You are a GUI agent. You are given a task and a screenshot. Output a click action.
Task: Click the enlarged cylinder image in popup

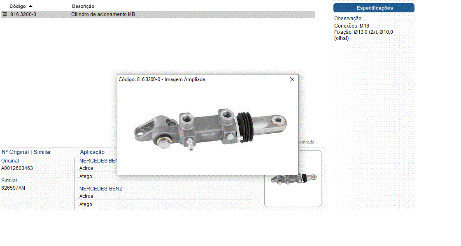(x=210, y=128)
